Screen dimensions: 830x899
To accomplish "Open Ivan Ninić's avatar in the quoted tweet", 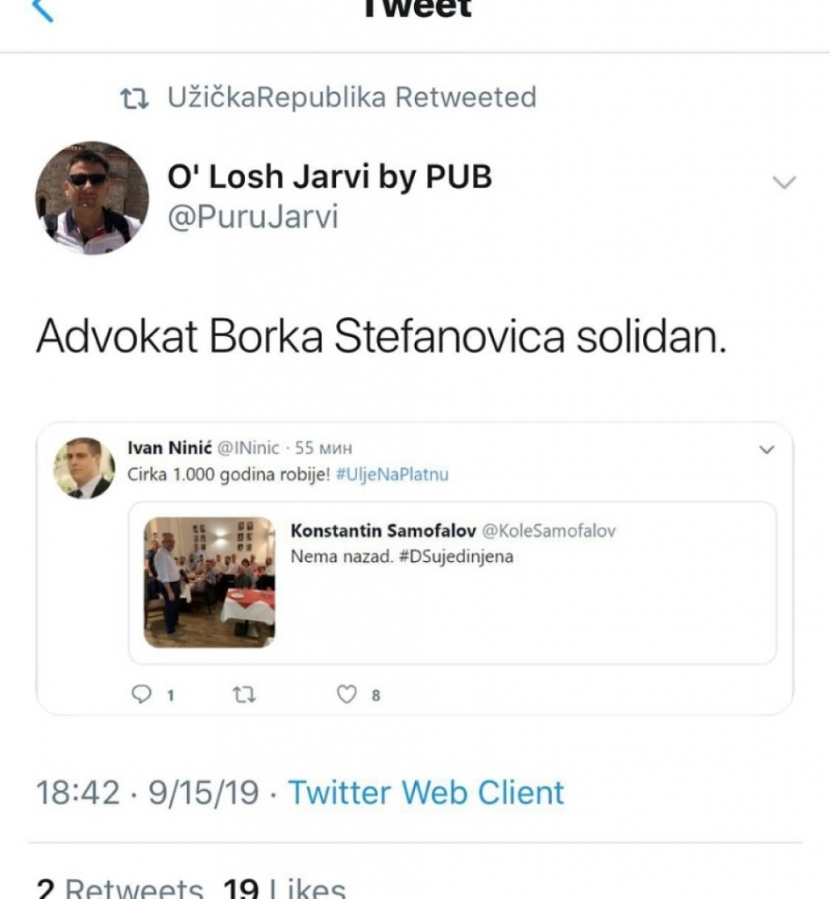I will pos(85,468).
